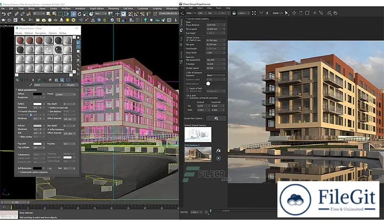Click the lock aspect ratio icon in Lavina
Screen dimensions: 384x222
(x=234, y=13)
